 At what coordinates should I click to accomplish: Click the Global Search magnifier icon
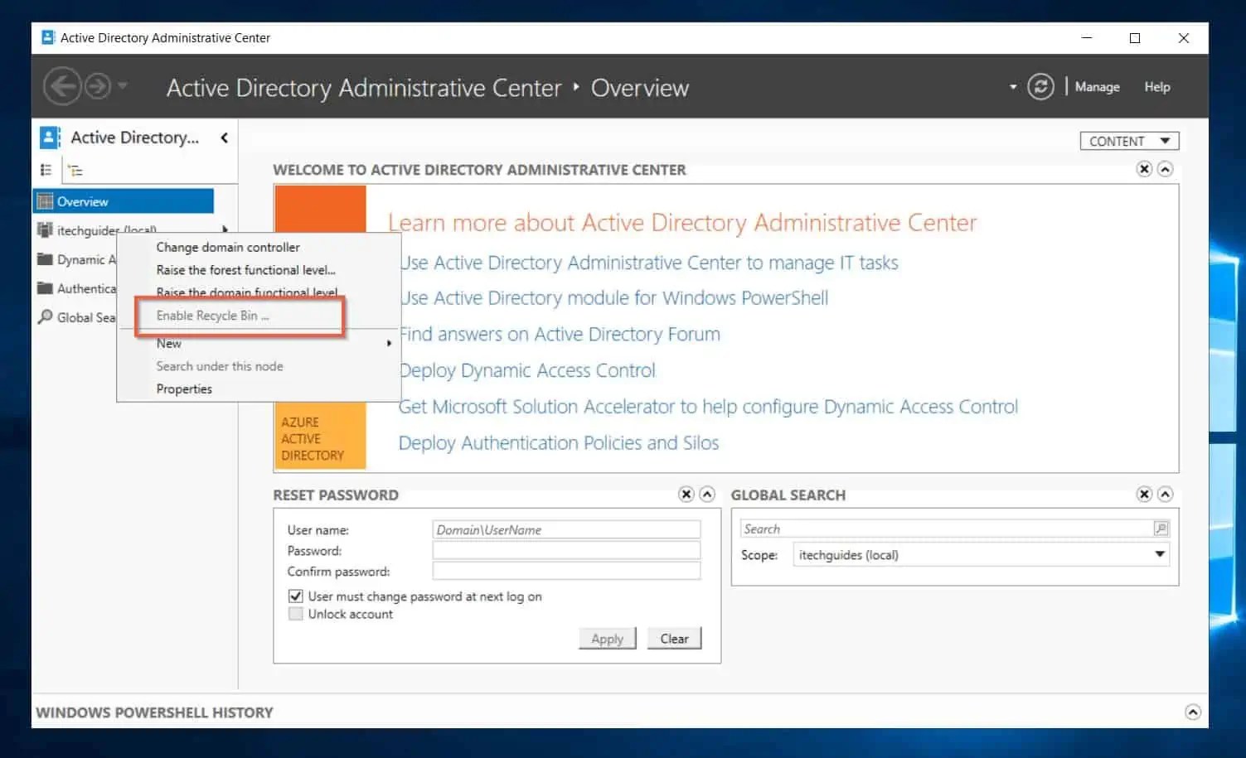44,317
